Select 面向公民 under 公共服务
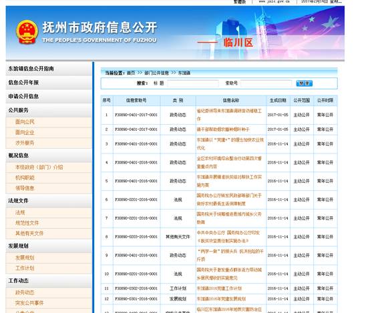370x313 pixels. pyautogui.click(x=25, y=122)
